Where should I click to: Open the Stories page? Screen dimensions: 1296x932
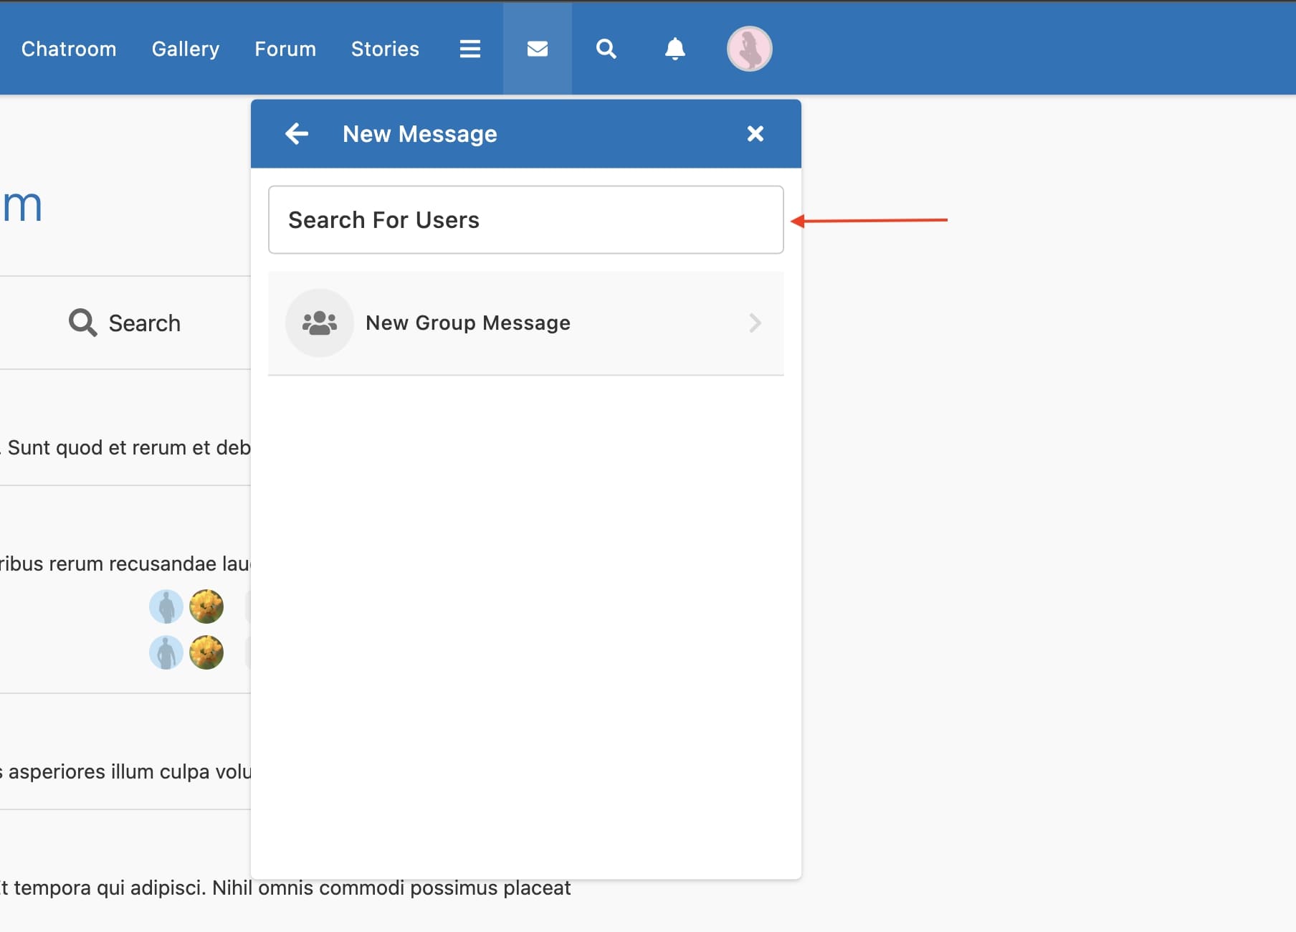(x=385, y=49)
